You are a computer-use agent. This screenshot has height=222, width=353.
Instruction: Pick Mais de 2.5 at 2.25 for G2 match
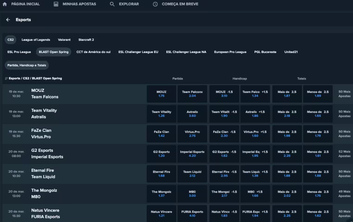coord(287,154)
